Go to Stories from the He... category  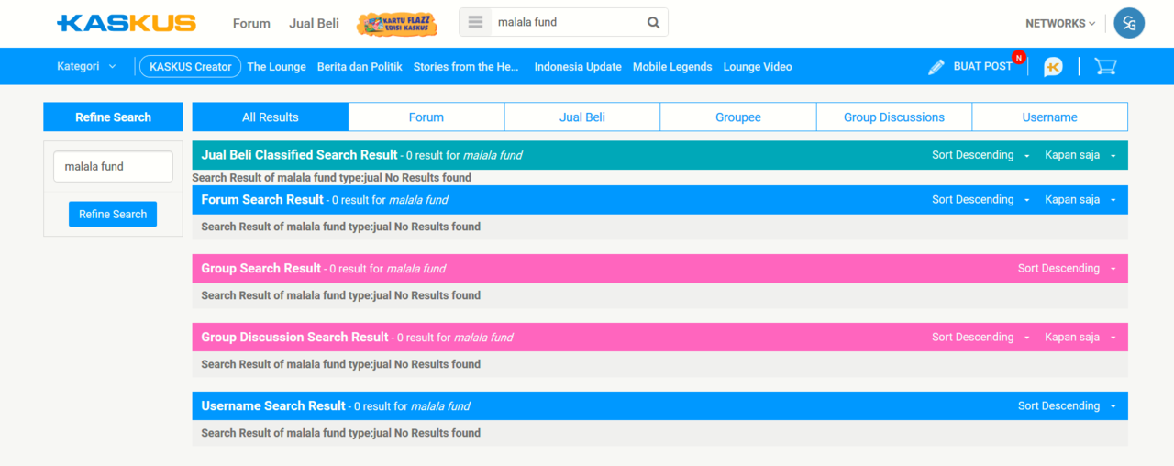[x=467, y=67]
